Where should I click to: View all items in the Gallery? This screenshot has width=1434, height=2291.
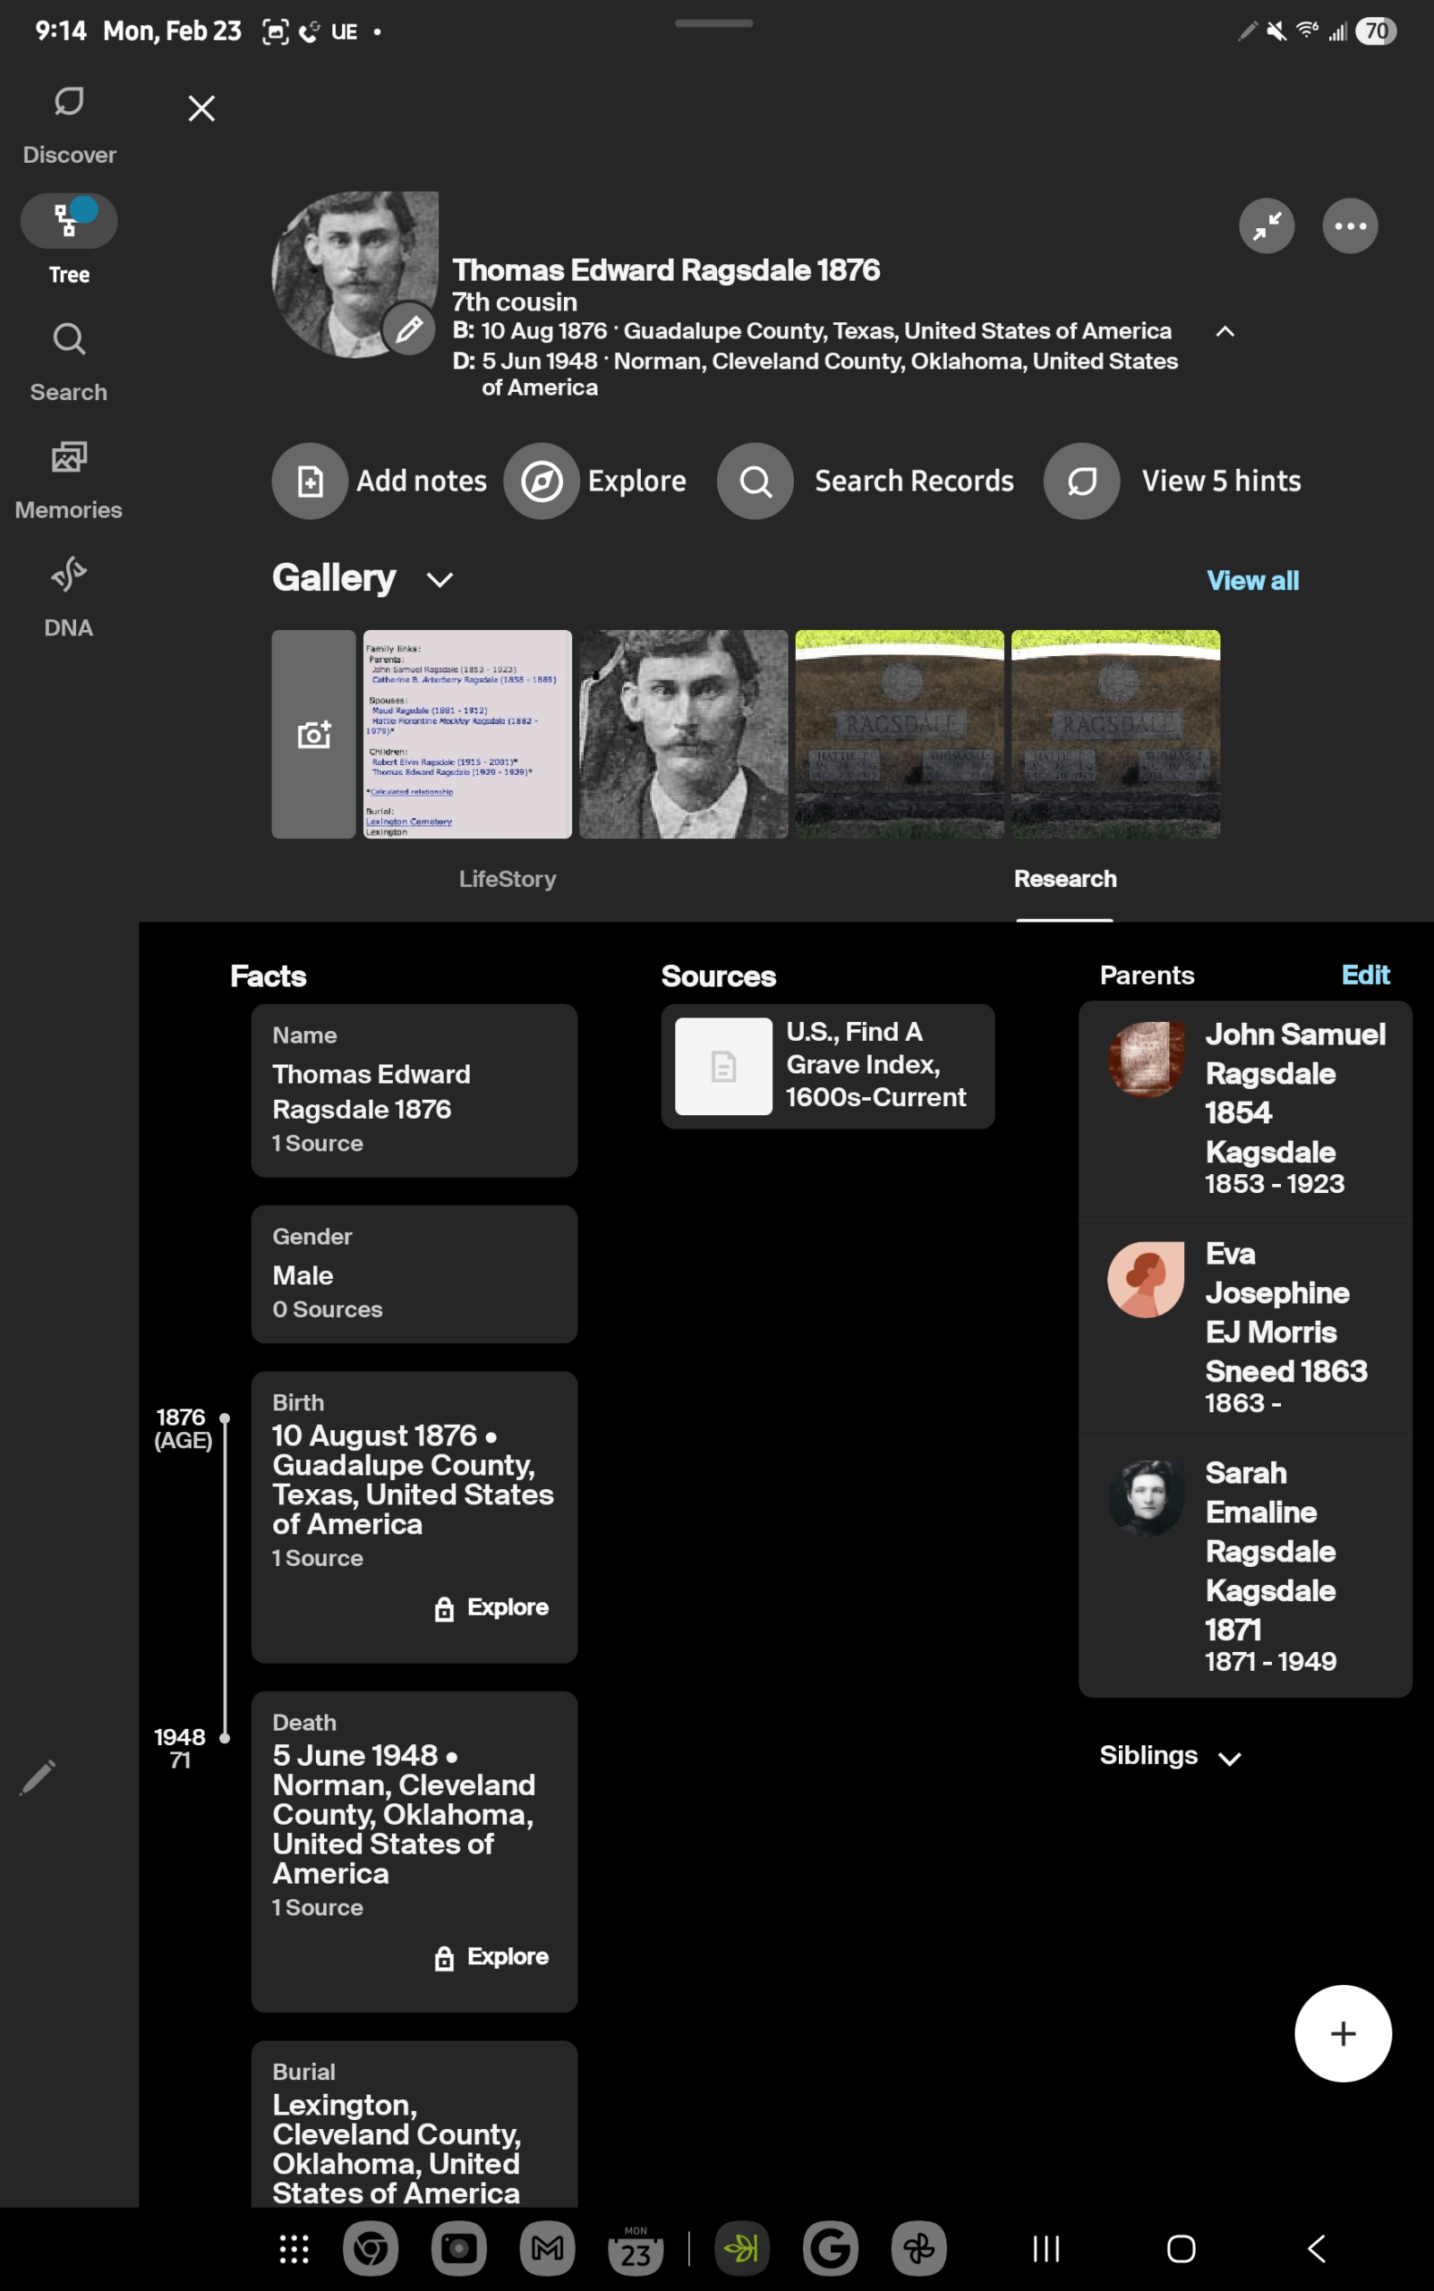[1253, 579]
